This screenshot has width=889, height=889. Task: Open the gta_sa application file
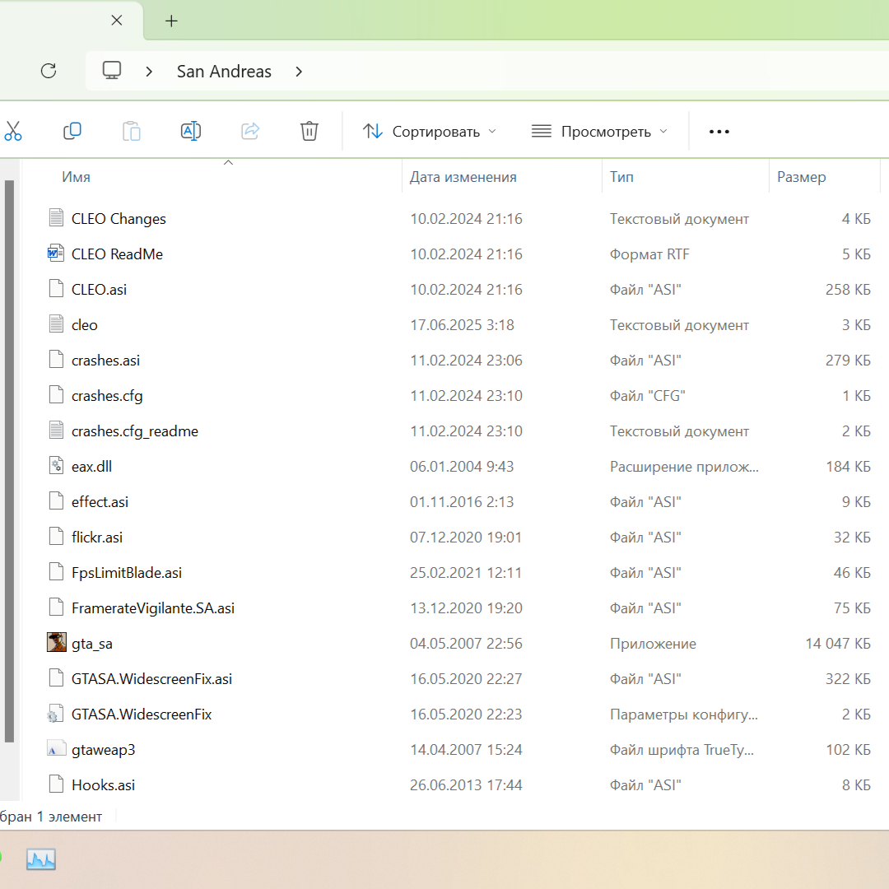pos(92,644)
